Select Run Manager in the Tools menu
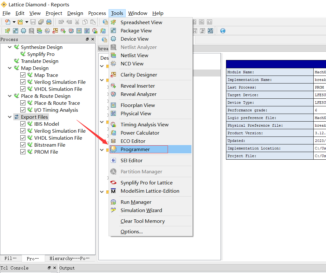This screenshot has width=326, height=273. pos(150,202)
